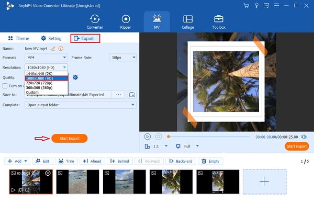Click the aspect ratio icon
The width and height of the screenshot is (314, 204).
[x=147, y=146]
